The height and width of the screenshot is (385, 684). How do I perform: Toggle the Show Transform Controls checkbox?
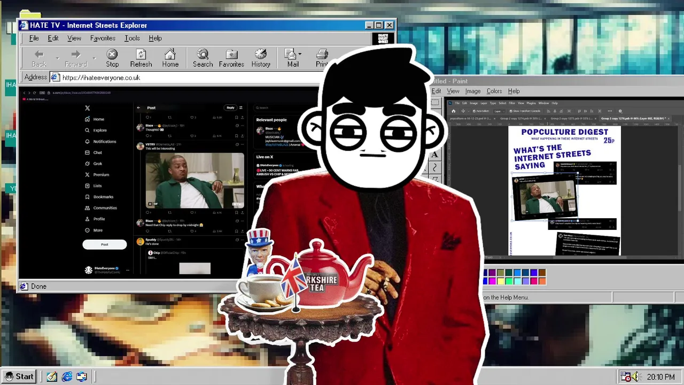coord(511,111)
